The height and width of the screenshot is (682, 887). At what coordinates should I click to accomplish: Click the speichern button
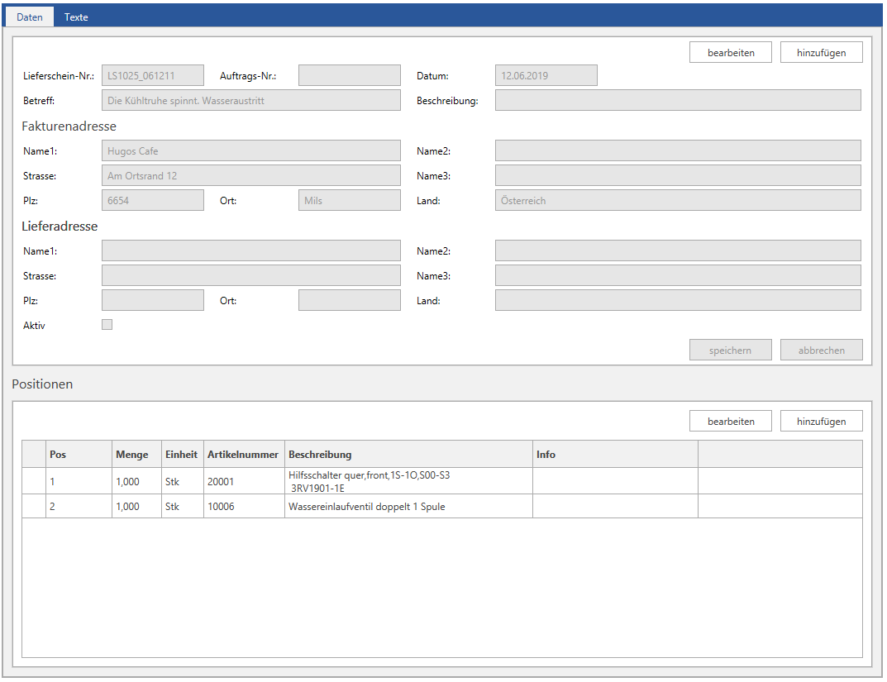pyautogui.click(x=730, y=350)
